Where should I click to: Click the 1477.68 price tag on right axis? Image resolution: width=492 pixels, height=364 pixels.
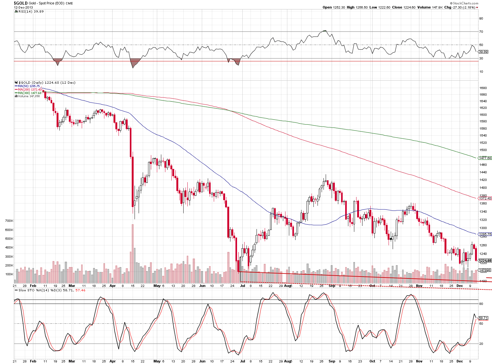[x=485, y=158]
